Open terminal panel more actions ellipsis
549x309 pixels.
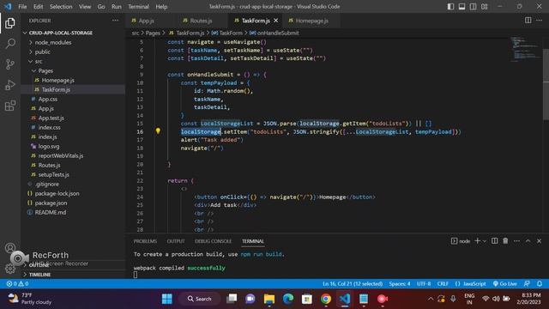516,241
